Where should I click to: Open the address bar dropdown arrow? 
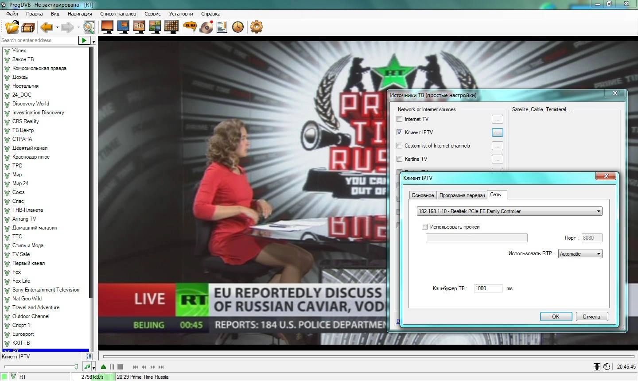point(93,41)
